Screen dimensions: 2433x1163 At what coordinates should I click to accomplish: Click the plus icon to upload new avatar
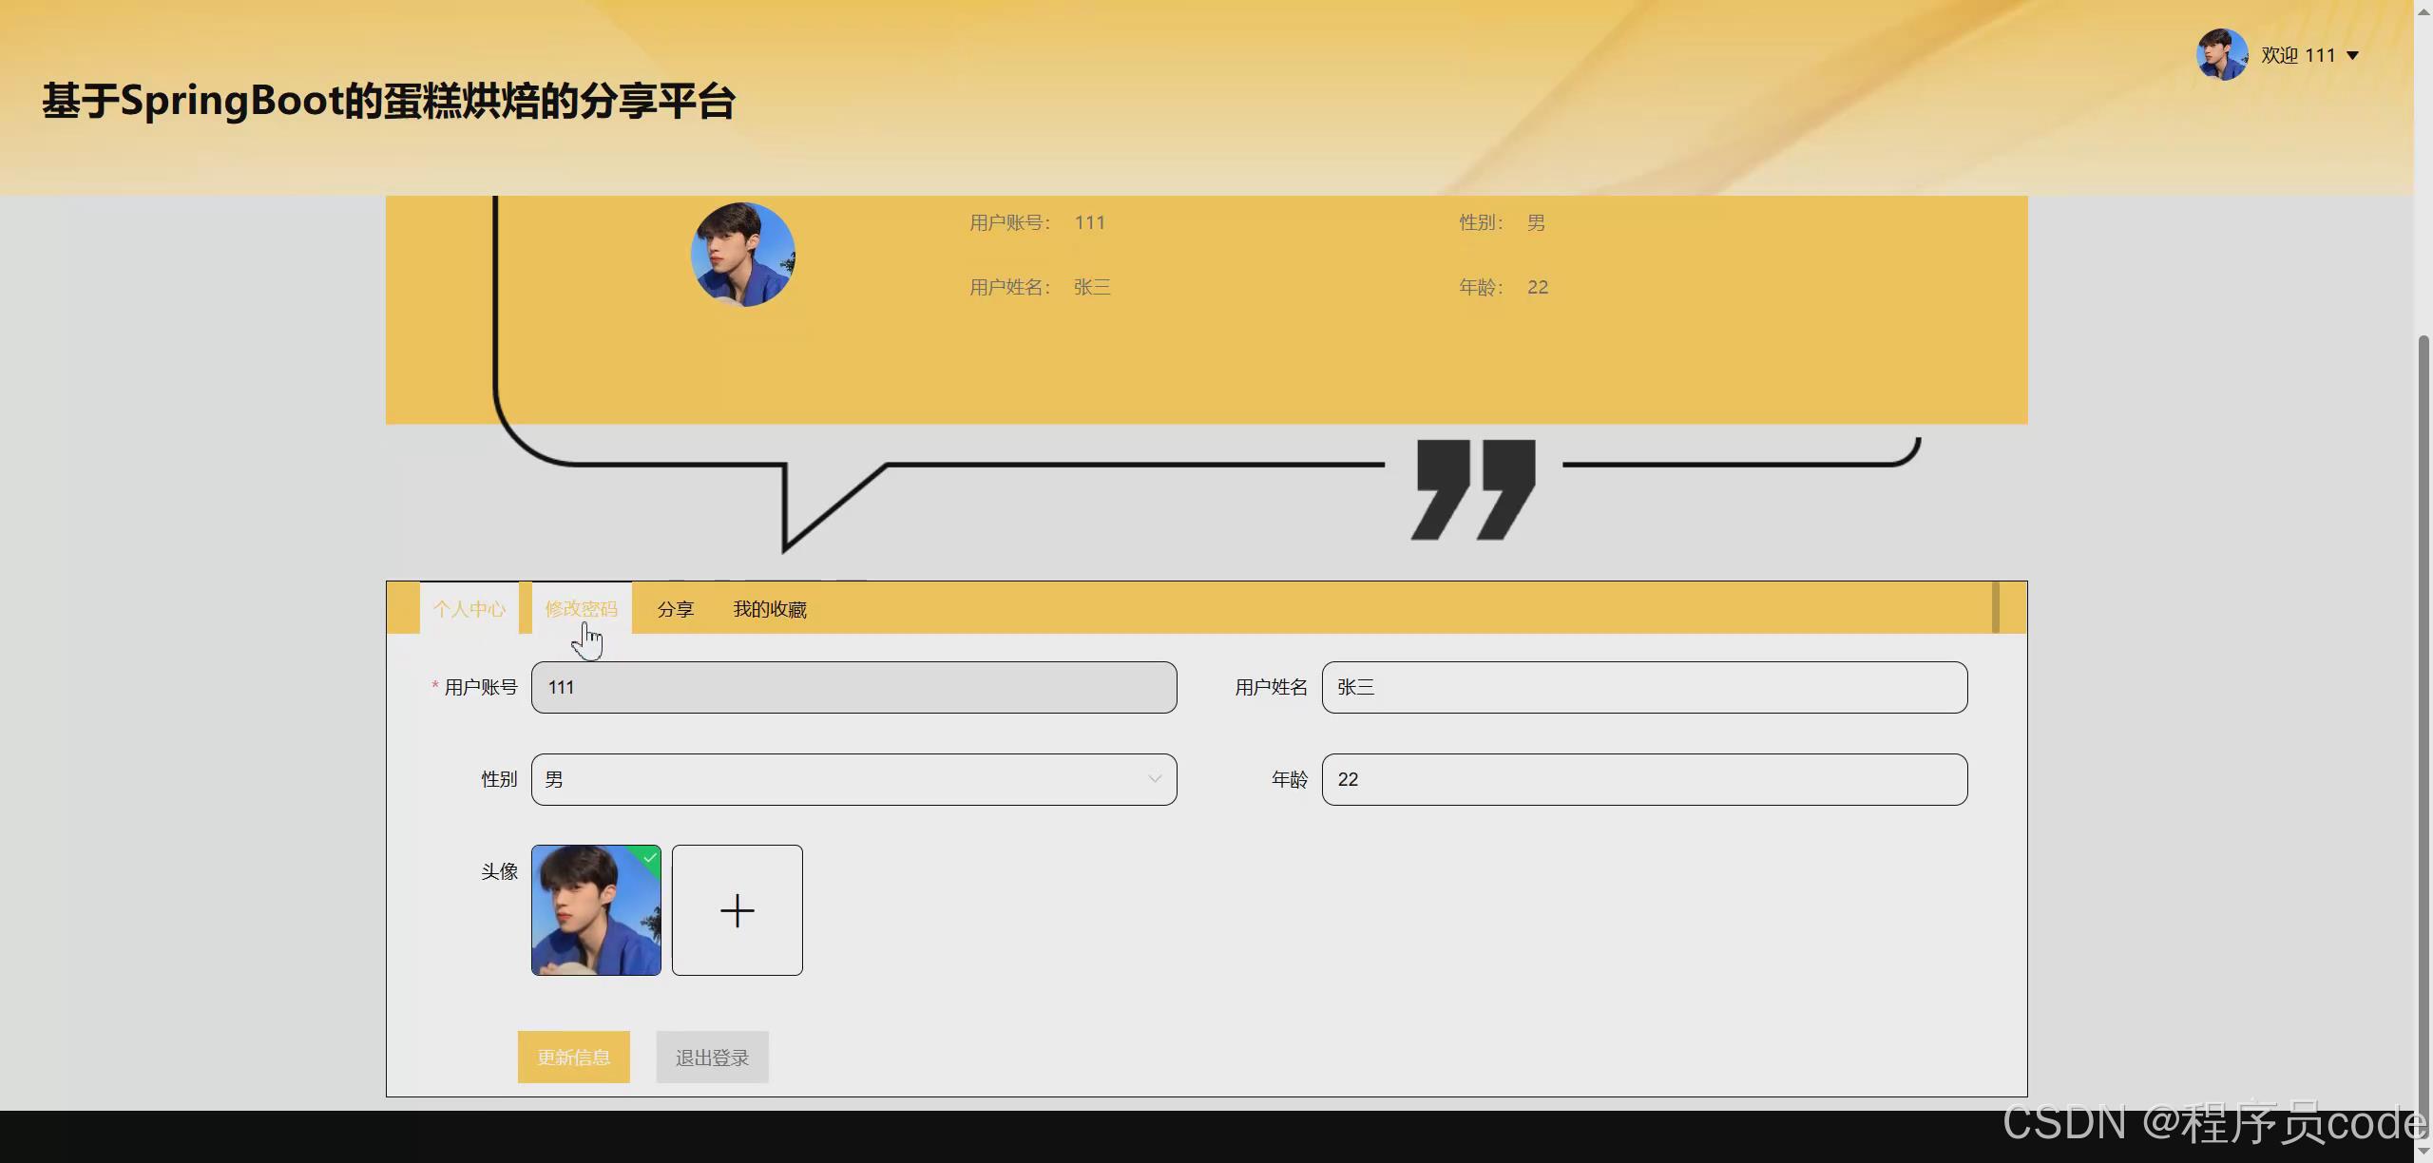[738, 909]
